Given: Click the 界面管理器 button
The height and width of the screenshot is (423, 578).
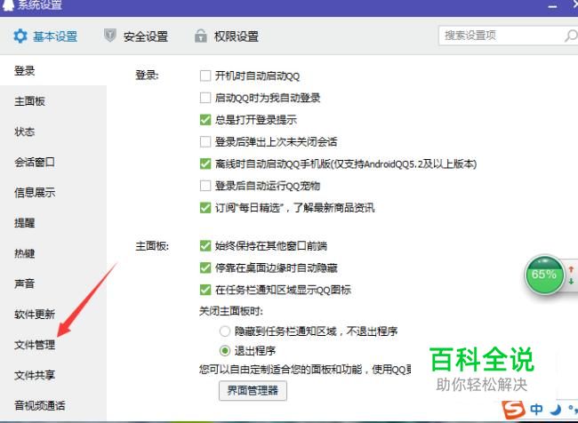Looking at the screenshot, I should coord(253,391).
